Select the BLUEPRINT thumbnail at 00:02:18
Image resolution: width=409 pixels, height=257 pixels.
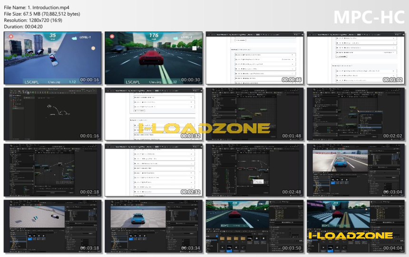coord(53,170)
